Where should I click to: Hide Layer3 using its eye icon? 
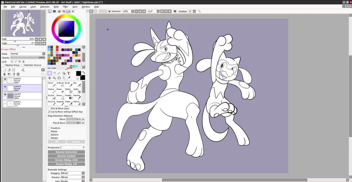pos(5,87)
